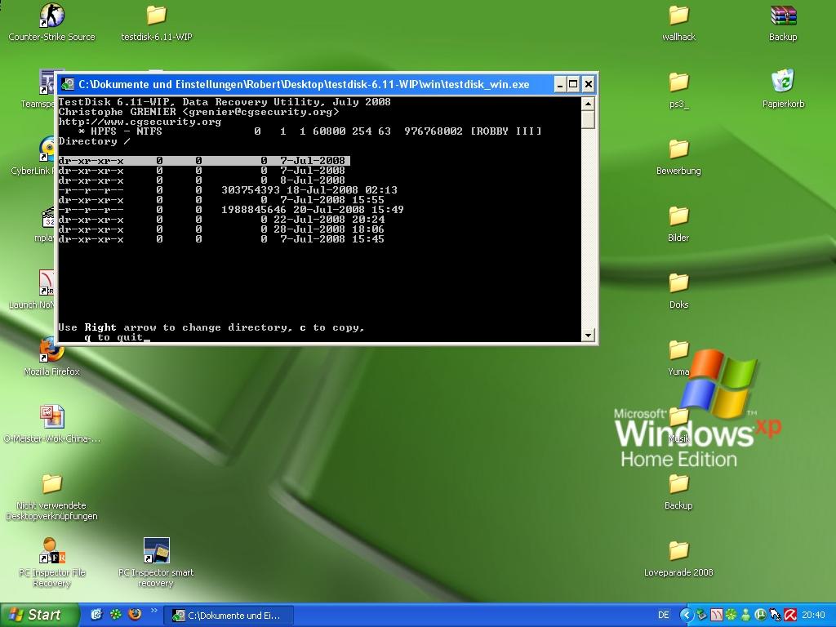
Task: Click file row with size 303754393
Action: (228, 190)
